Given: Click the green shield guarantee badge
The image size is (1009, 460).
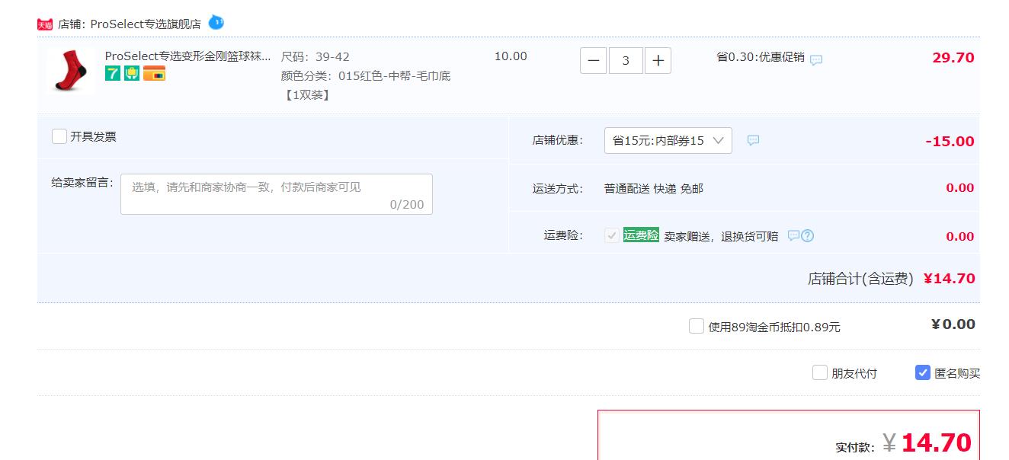Looking at the screenshot, I should click(132, 74).
